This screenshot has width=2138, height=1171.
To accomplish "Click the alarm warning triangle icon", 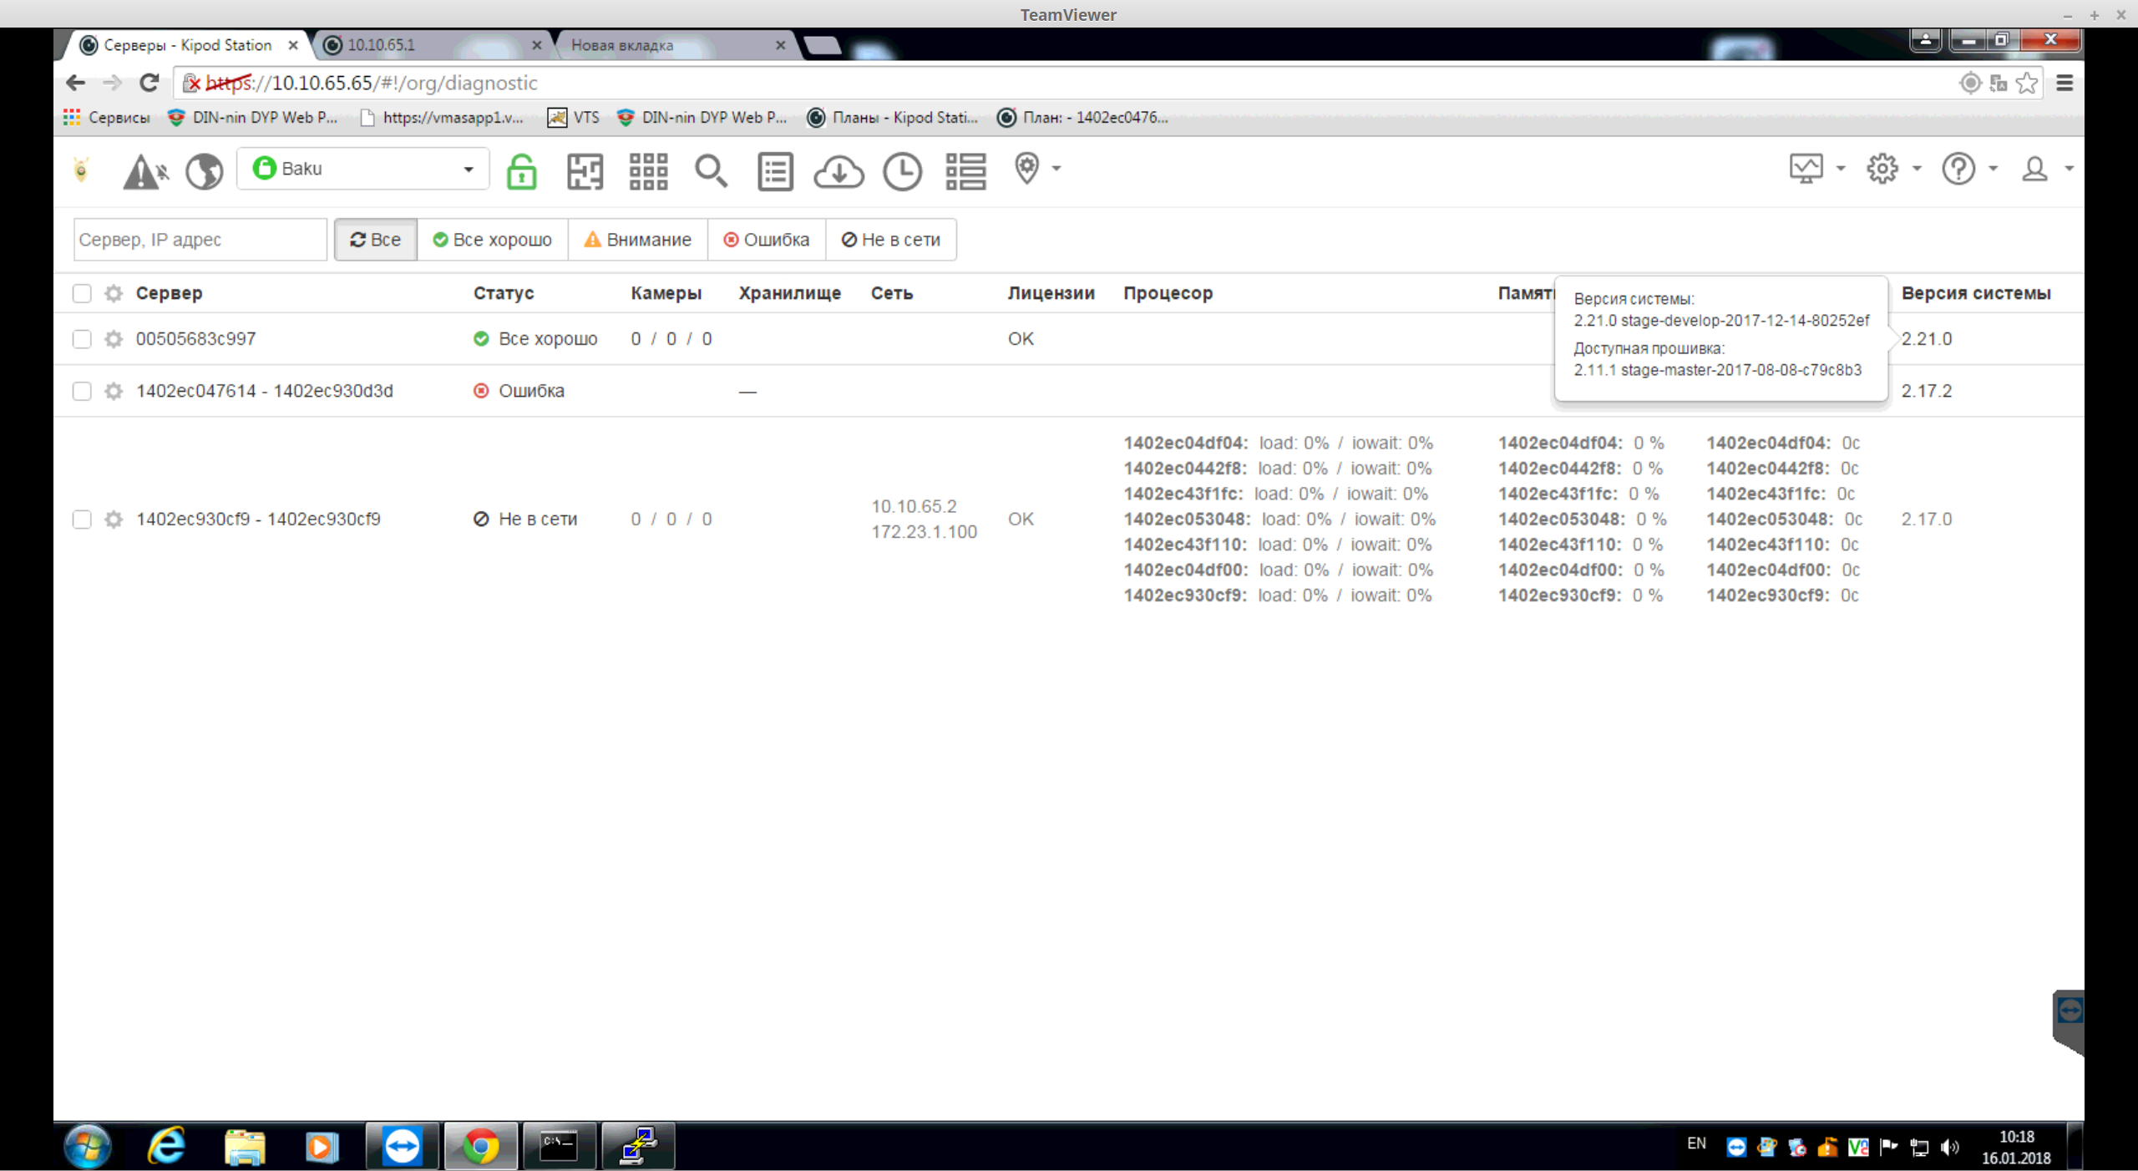I will (145, 171).
